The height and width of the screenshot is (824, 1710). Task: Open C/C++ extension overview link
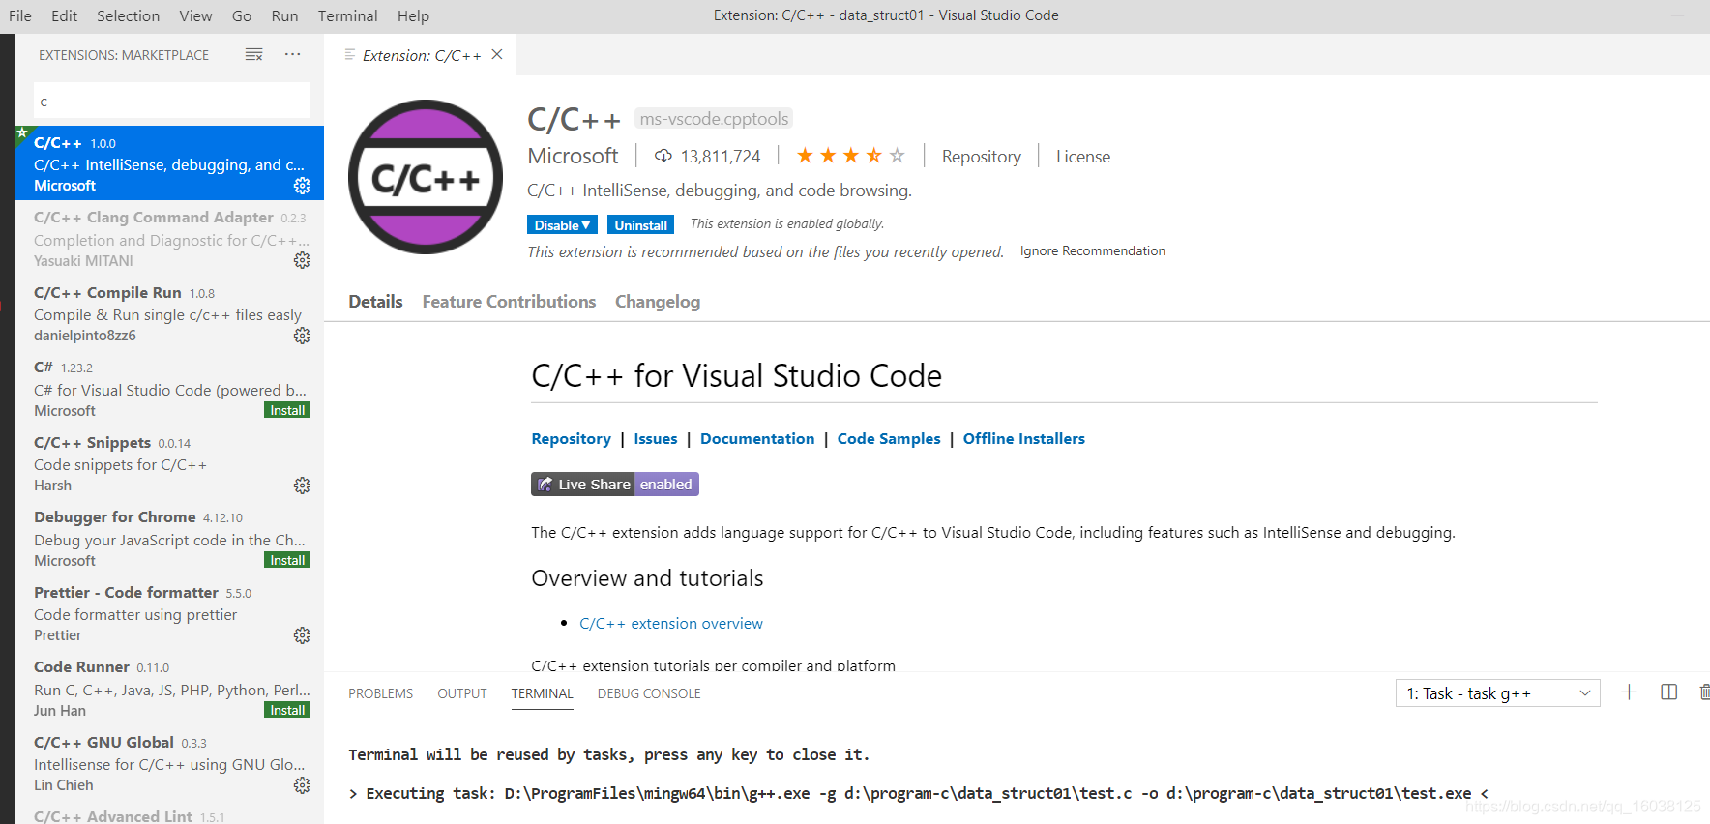tap(670, 624)
